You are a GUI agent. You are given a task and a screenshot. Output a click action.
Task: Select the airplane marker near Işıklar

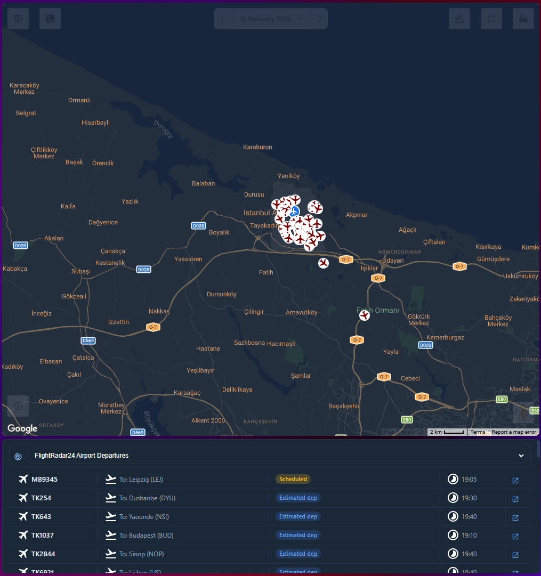(324, 263)
